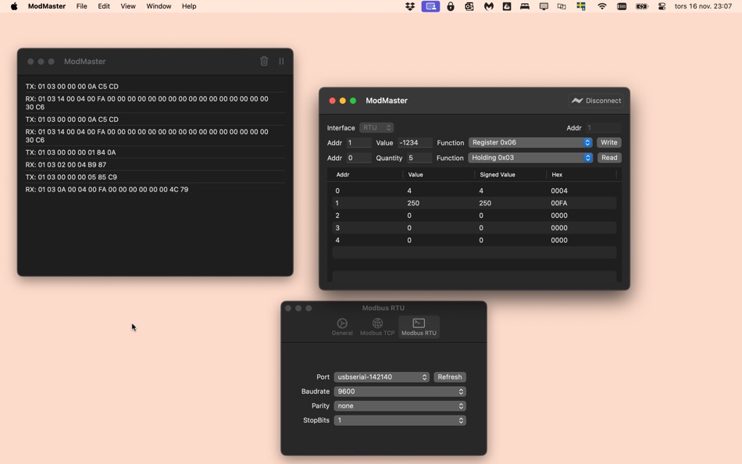Click the Hex cell 0004
The height and width of the screenshot is (464, 742).
(559, 191)
